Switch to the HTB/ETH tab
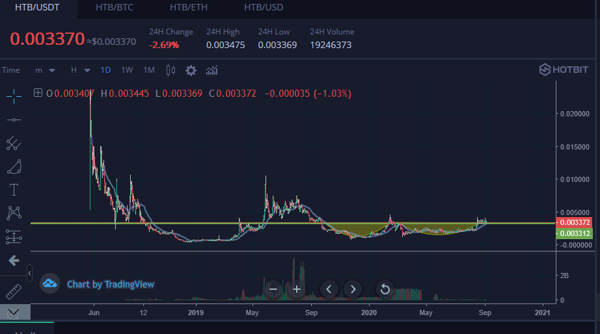This screenshot has height=334, width=600. coord(189,7)
